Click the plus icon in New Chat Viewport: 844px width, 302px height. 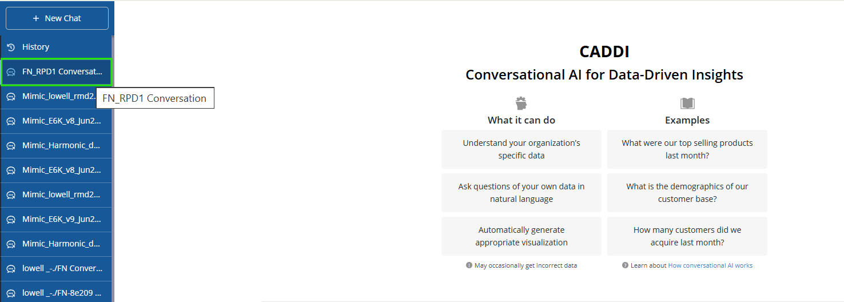click(36, 18)
